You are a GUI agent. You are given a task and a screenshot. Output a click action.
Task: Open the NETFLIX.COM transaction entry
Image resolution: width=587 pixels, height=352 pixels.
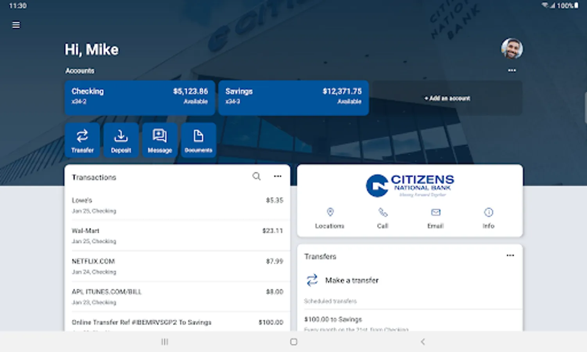[x=178, y=266]
